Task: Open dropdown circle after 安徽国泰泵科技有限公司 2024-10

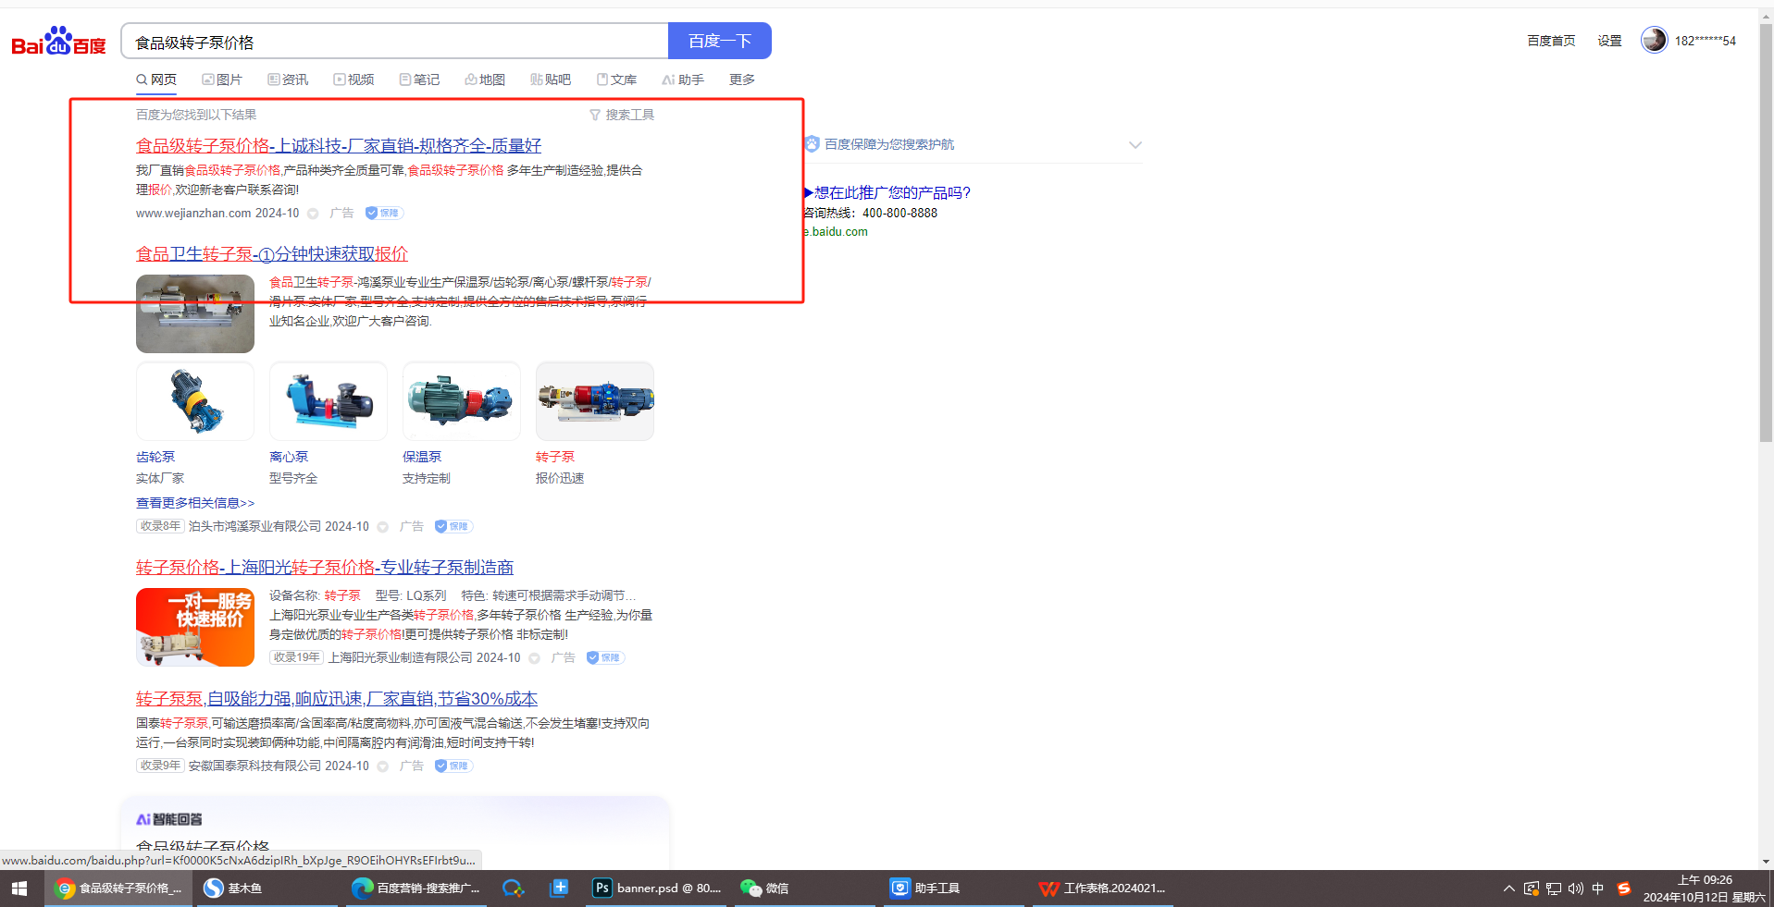Action: [x=382, y=766]
